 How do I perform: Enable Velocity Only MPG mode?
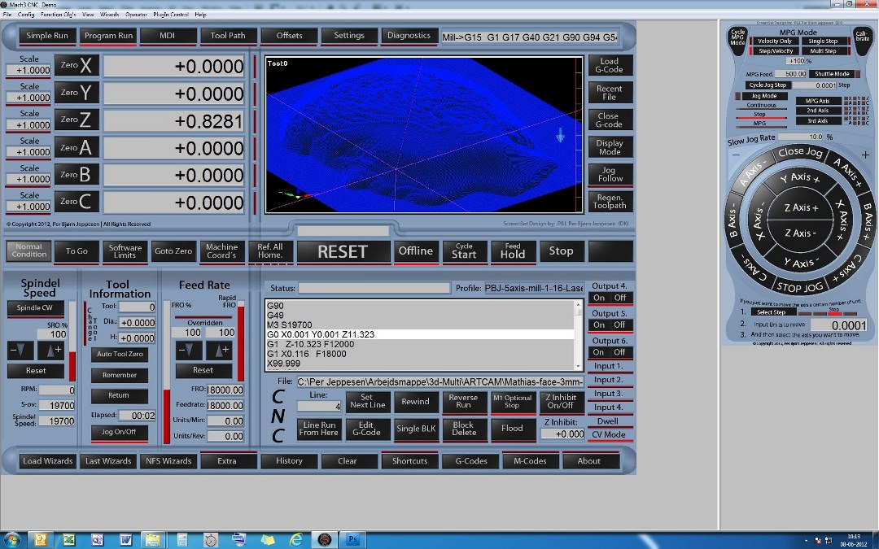[x=775, y=41]
